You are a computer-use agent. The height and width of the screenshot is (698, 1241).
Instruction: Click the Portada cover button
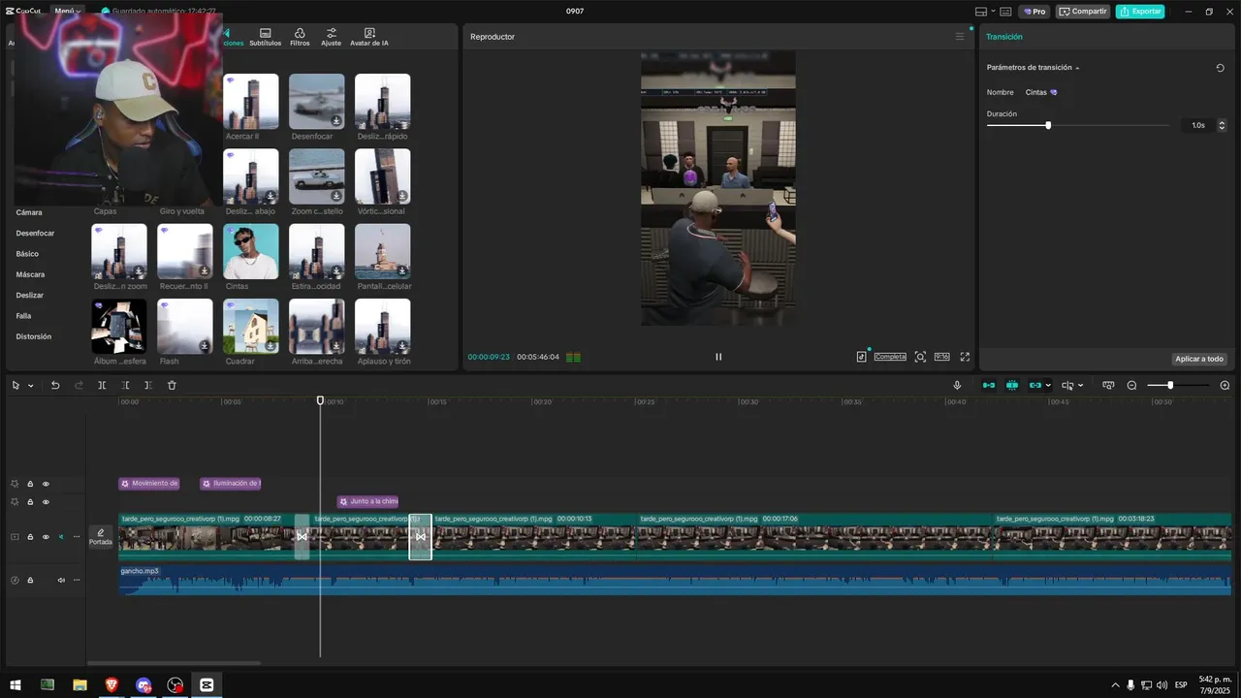tap(101, 537)
